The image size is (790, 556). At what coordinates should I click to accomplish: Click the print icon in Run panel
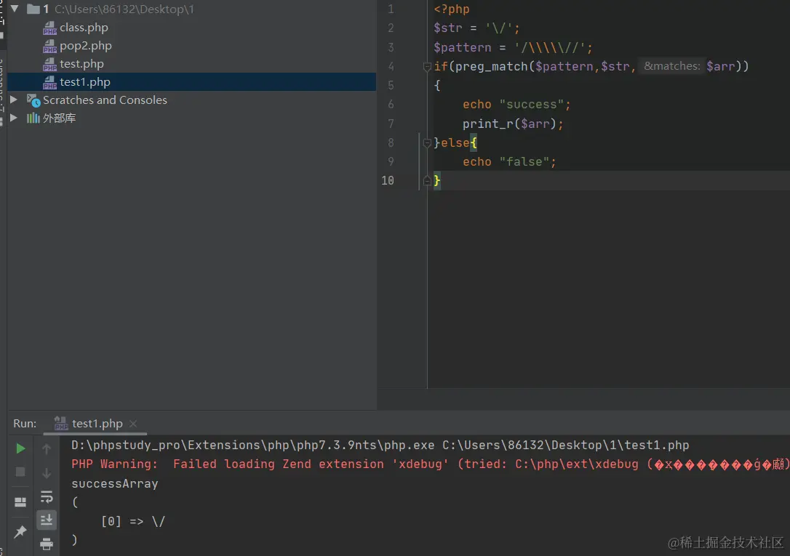coord(47,544)
